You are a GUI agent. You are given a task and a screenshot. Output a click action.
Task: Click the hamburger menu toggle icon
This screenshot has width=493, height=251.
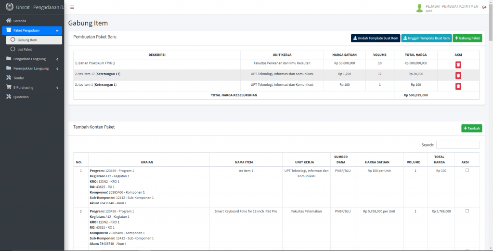72,7
